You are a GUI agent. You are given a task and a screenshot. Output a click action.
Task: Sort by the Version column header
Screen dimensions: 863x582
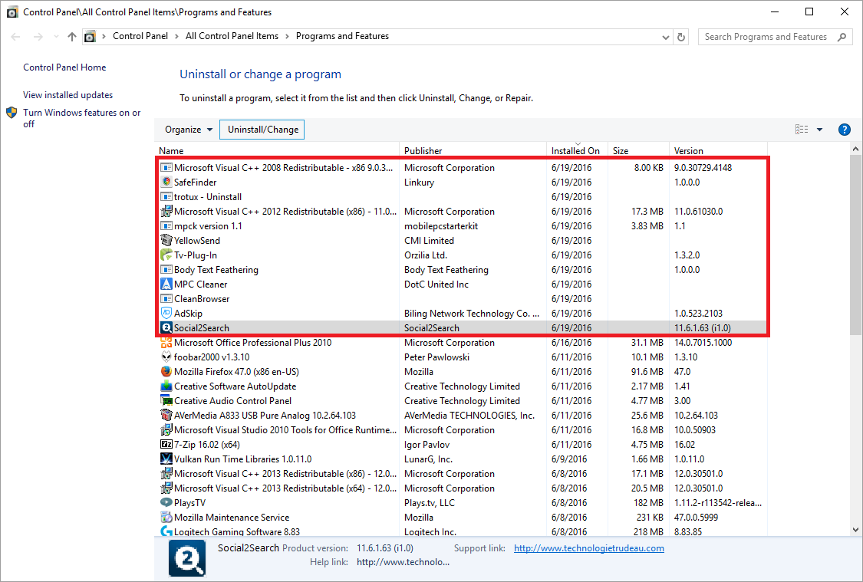[x=718, y=151]
